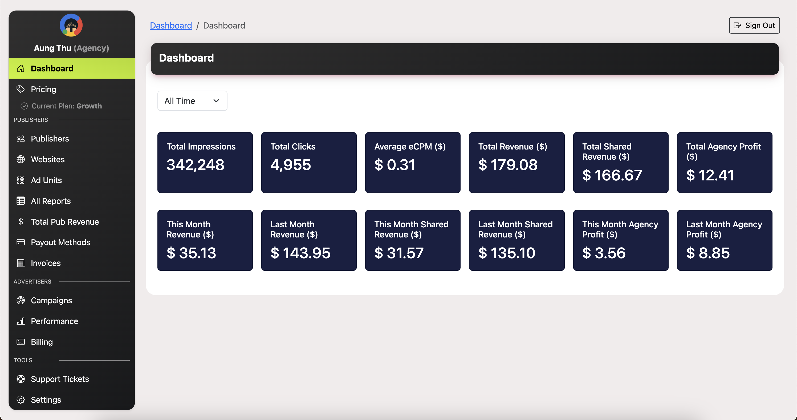Click the Pricing tag icon
Image resolution: width=797 pixels, height=420 pixels.
21,89
